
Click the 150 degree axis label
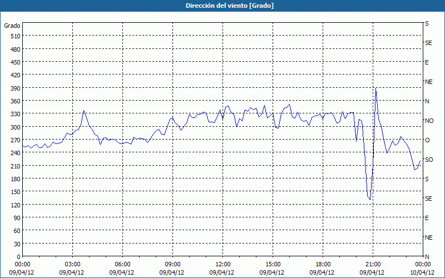[x=16, y=192]
